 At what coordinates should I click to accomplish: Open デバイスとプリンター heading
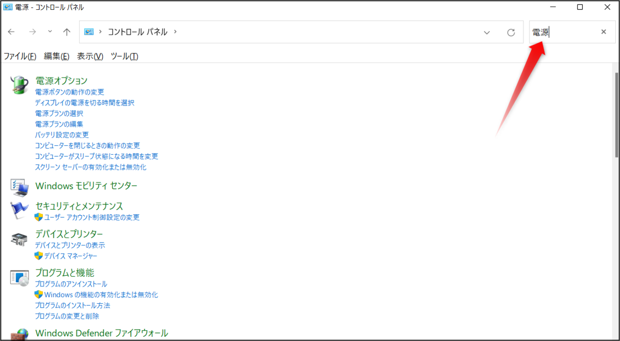tap(69, 234)
